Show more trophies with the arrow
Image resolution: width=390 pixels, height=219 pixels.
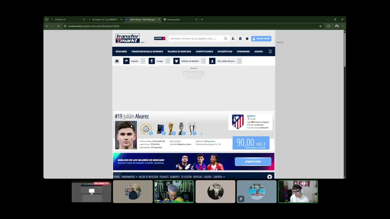201,134
